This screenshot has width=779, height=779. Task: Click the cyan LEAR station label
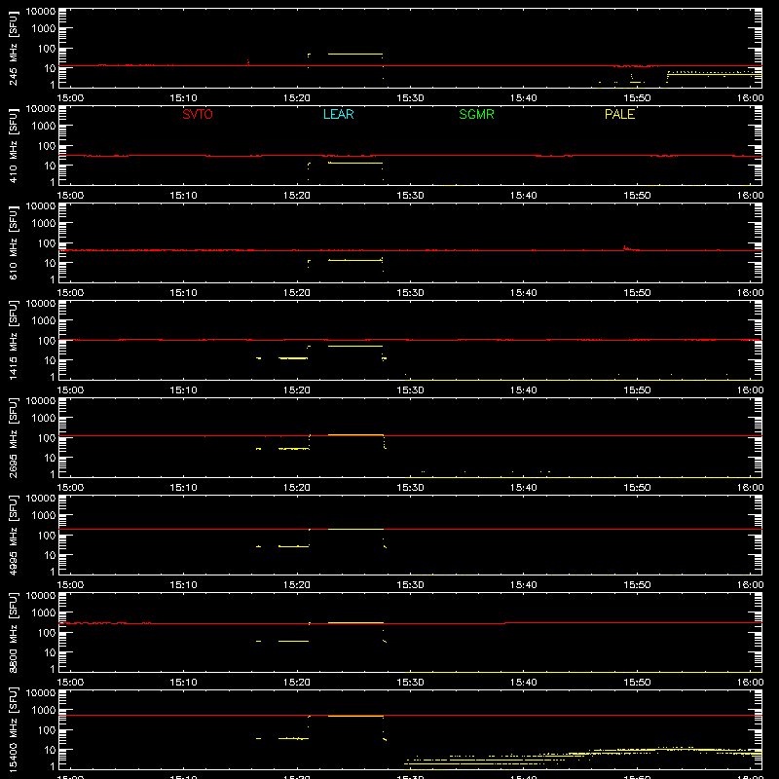[x=338, y=114]
